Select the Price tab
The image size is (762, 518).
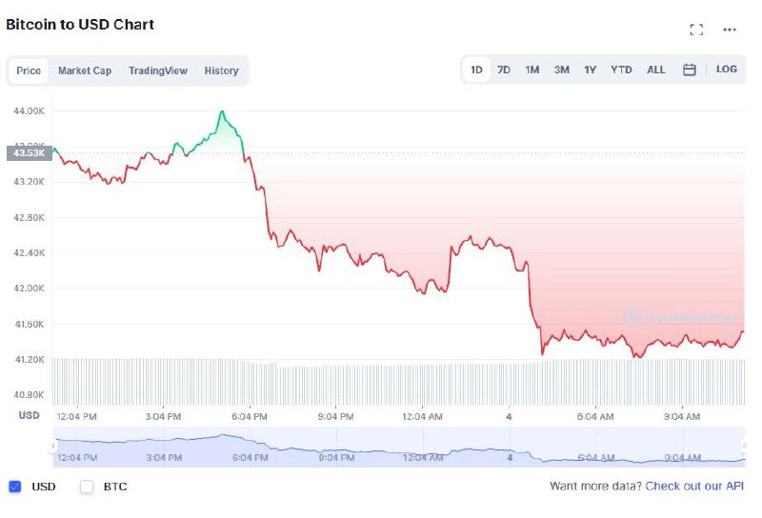29,70
